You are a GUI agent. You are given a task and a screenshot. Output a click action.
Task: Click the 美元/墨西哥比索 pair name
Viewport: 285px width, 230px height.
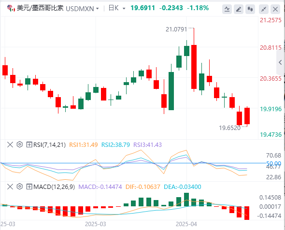[40, 8]
